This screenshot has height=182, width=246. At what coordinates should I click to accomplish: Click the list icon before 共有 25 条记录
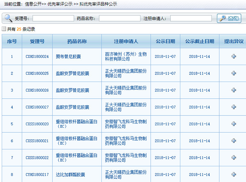click(x=4, y=29)
